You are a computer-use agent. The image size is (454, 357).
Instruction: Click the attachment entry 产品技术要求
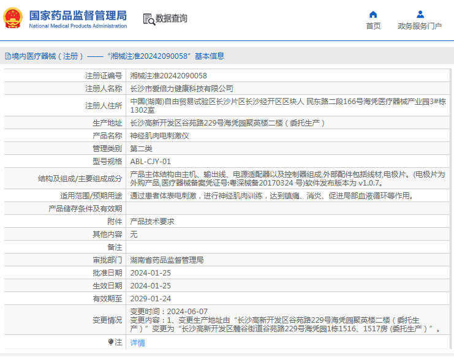pos(153,222)
